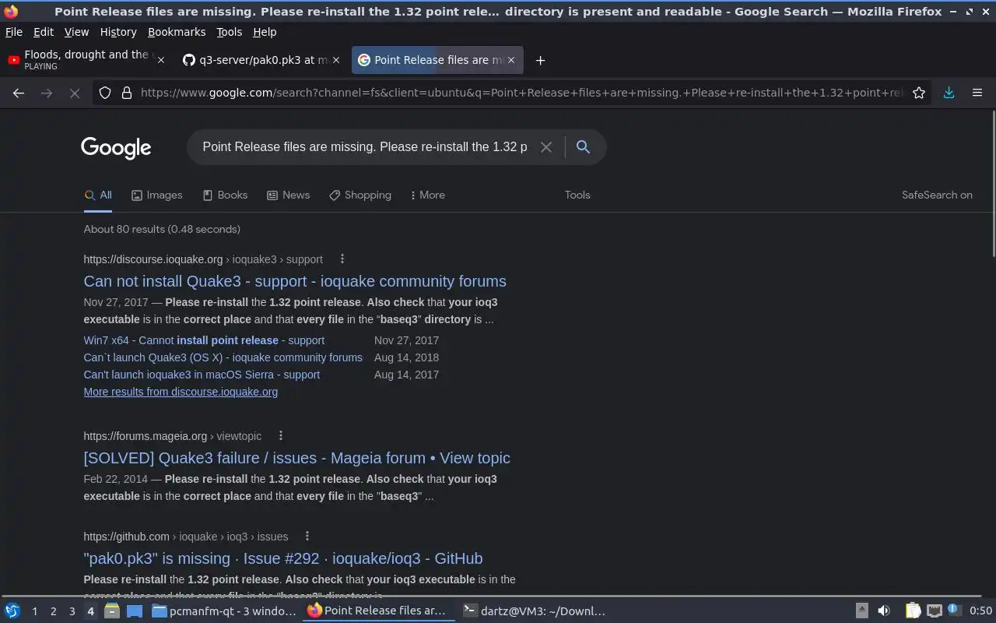This screenshot has height=623, width=996.
Task: Expand the More search filters dropdown
Action: coord(427,195)
